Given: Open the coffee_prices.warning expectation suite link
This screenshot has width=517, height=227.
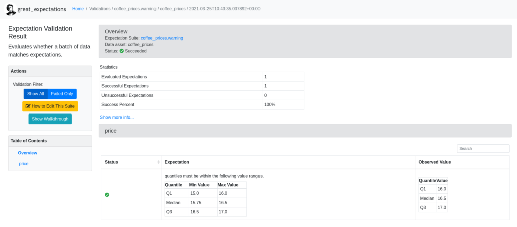Looking at the screenshot, I should [x=162, y=38].
